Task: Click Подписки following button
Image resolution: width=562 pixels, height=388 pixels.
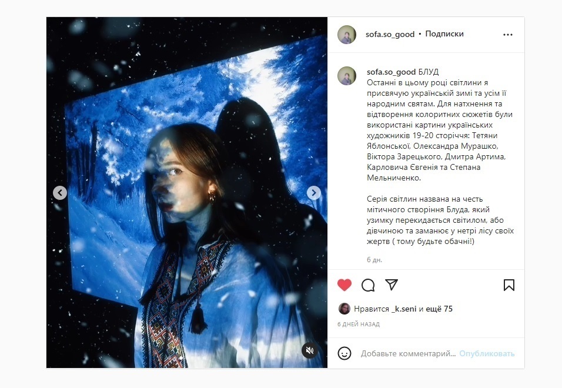Action: click(444, 34)
